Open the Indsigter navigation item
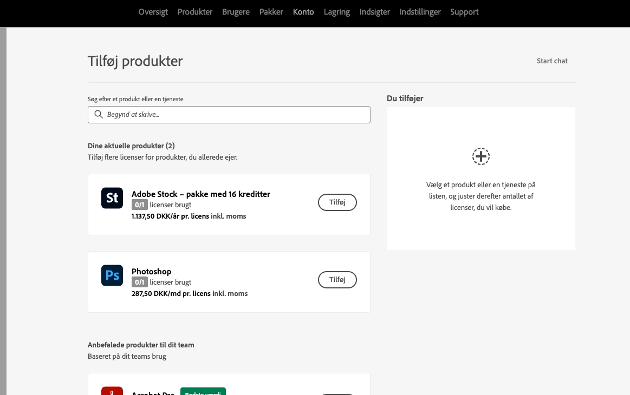The image size is (630, 395). tap(374, 12)
